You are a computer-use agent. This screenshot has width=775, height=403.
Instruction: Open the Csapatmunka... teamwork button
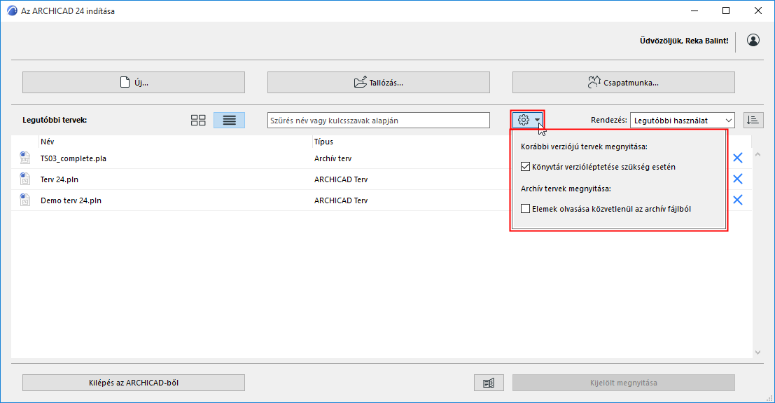click(x=623, y=82)
